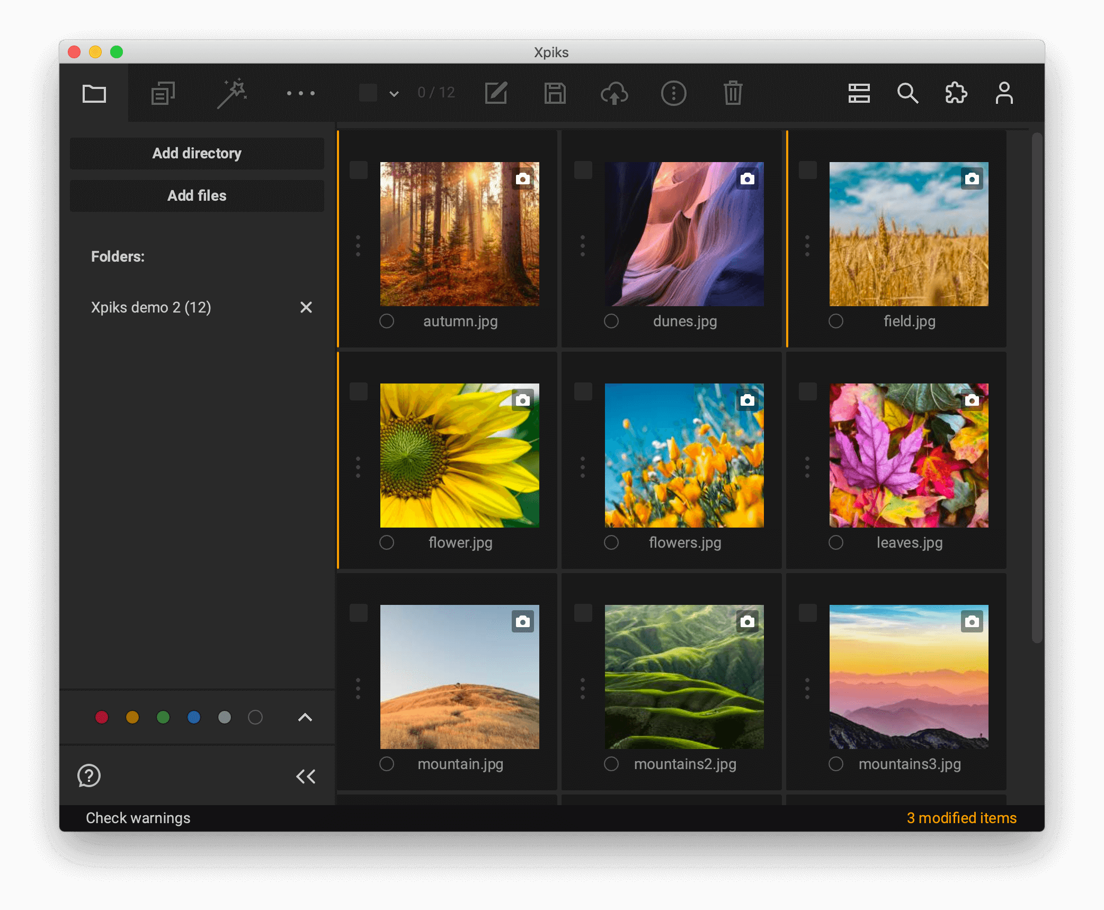Open the user account profile icon
This screenshot has width=1104, height=910.
click(x=1004, y=93)
